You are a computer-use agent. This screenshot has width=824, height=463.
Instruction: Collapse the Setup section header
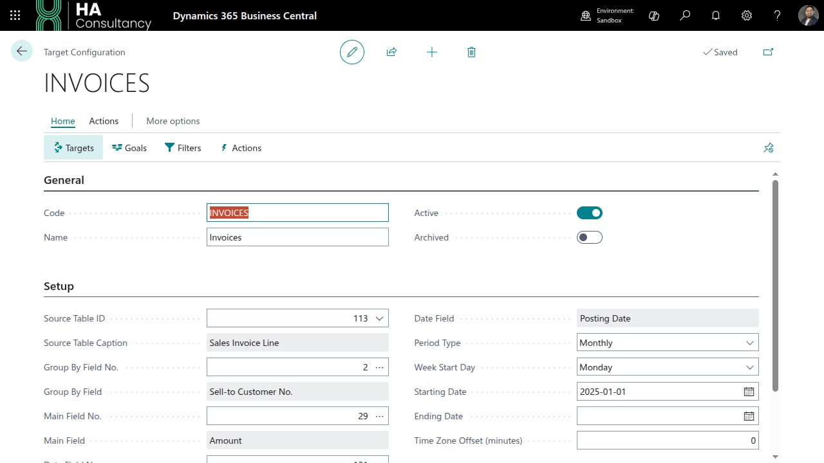[x=59, y=286]
